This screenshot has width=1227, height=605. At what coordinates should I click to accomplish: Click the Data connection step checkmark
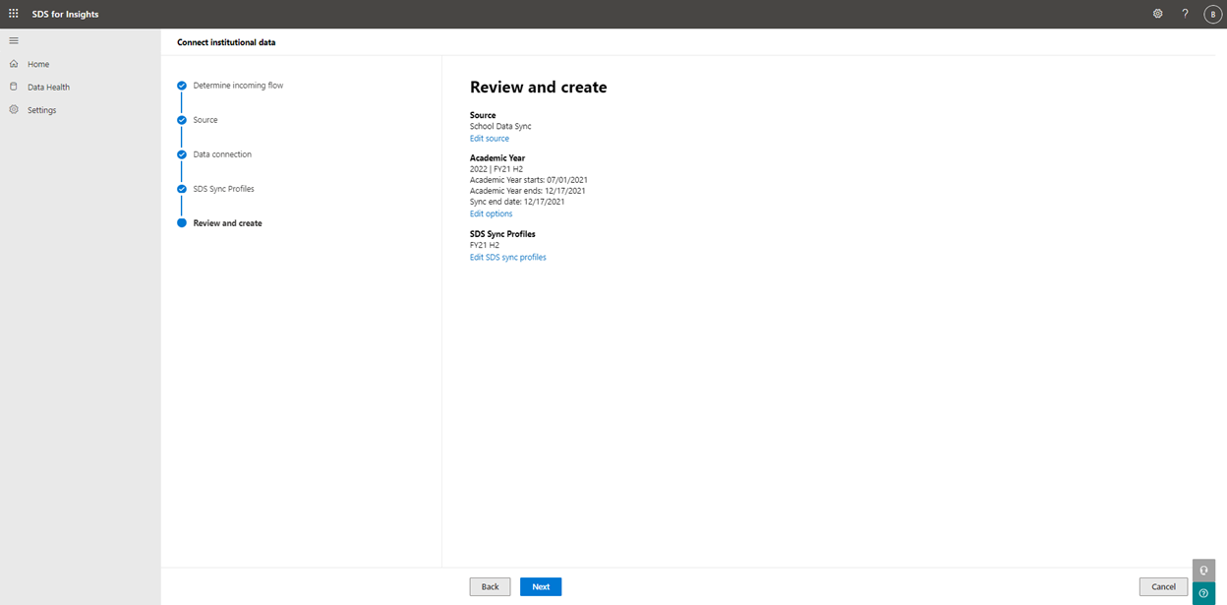182,154
